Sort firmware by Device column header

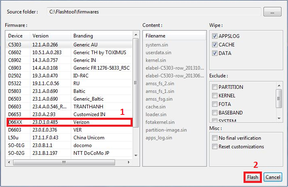coord(18,36)
